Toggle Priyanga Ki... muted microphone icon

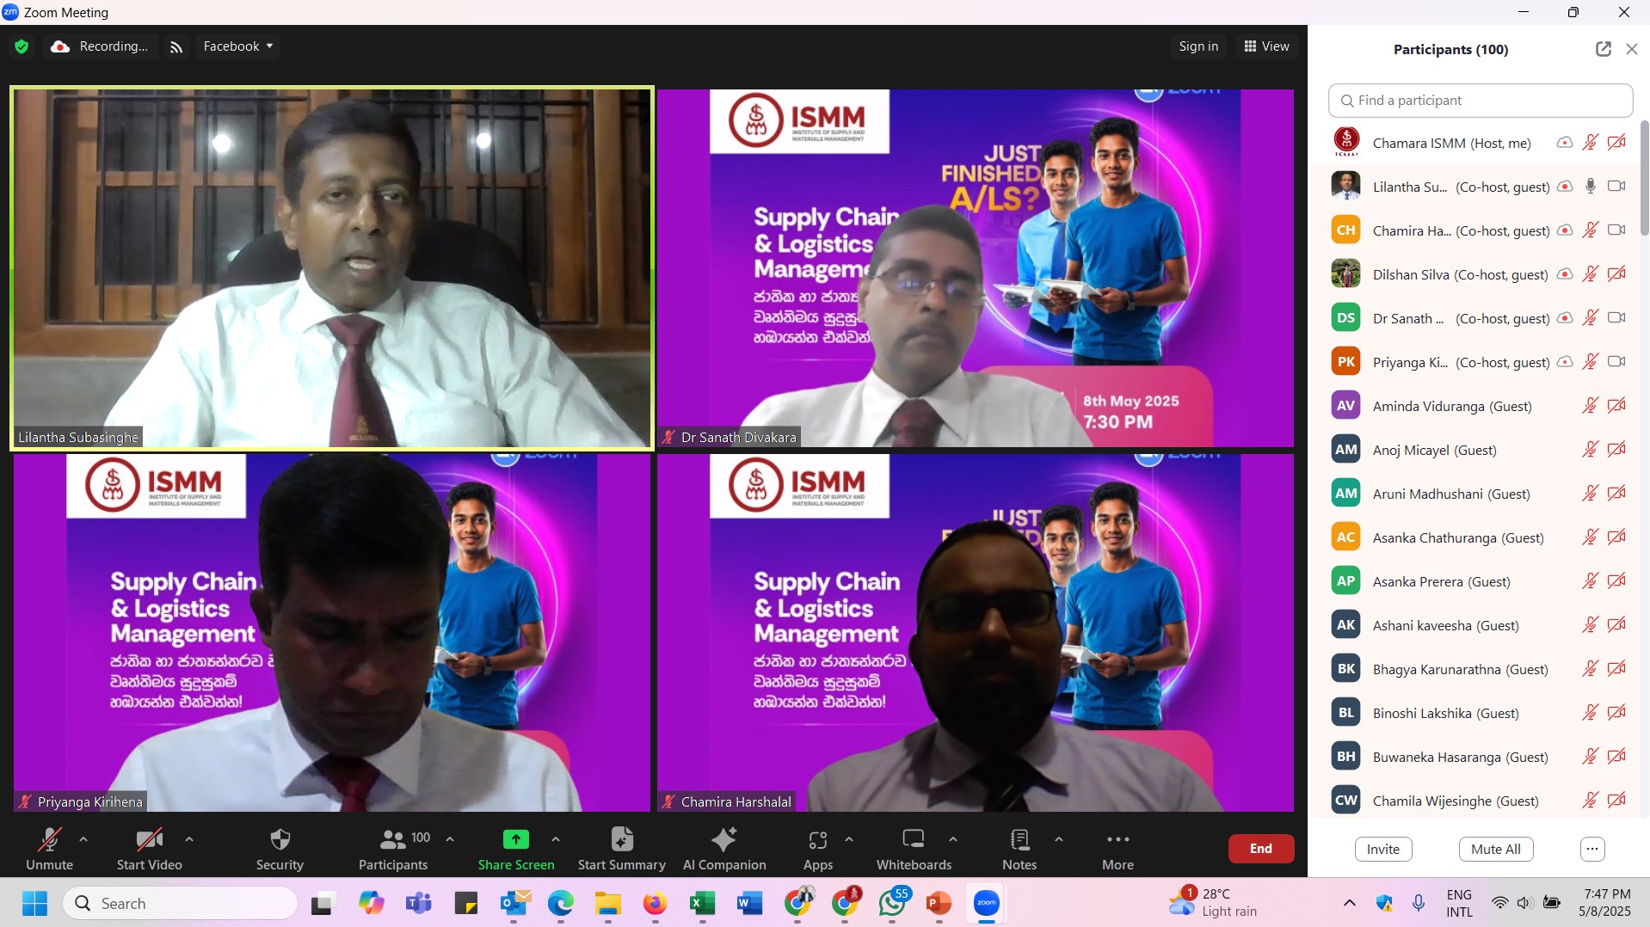coord(1591,362)
